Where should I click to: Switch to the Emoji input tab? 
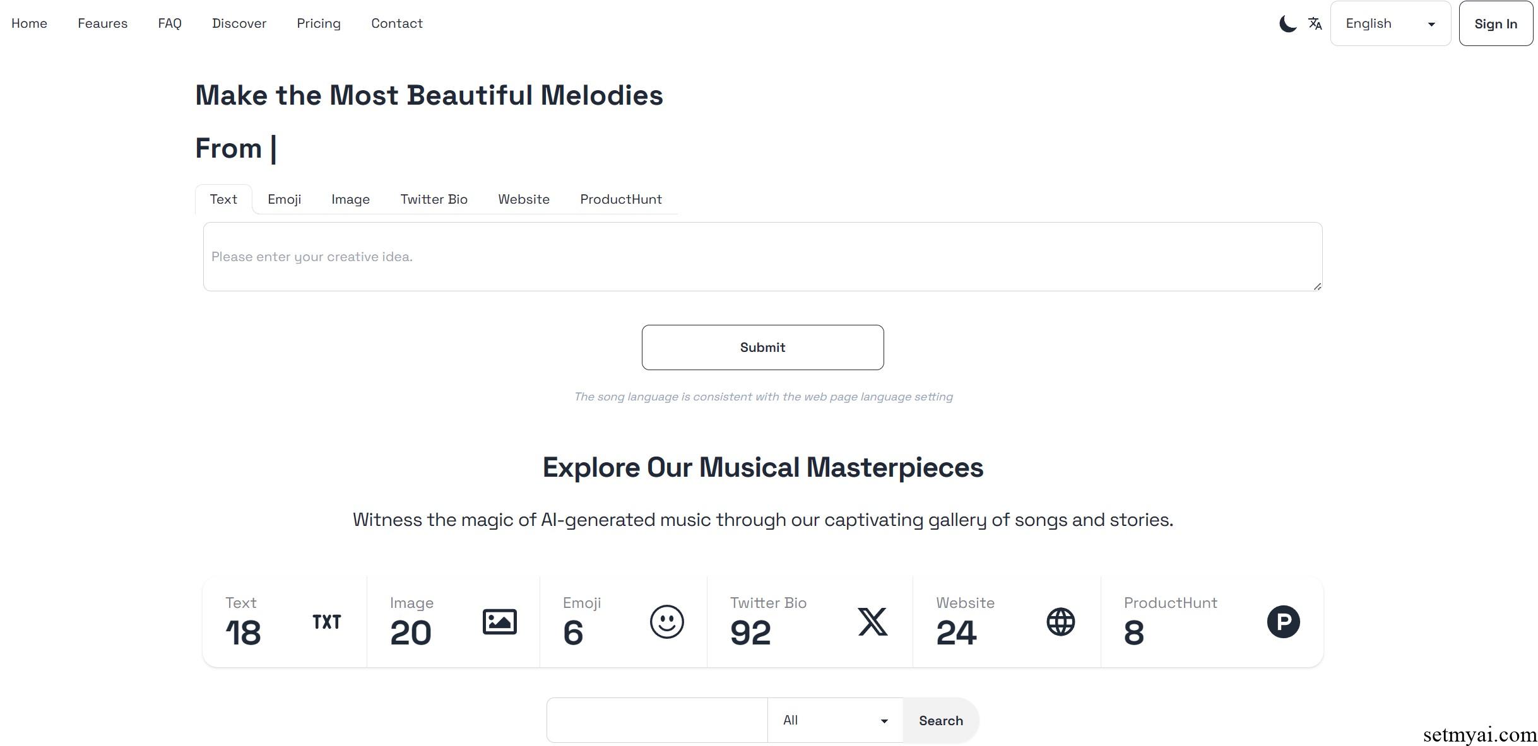coord(284,199)
